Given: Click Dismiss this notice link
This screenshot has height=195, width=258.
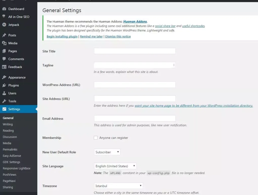Looking at the screenshot, I should pyautogui.click(x=118, y=36).
